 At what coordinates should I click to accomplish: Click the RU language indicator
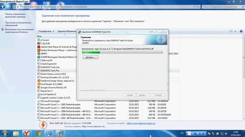point(182,133)
